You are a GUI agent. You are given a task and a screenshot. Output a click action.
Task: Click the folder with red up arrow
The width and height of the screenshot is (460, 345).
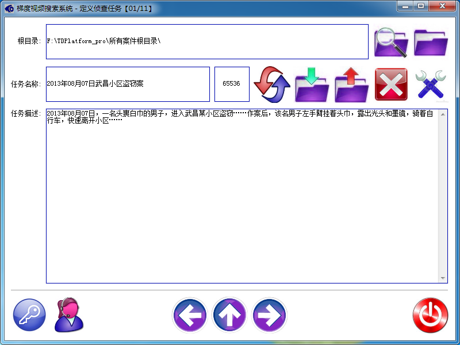(x=351, y=85)
